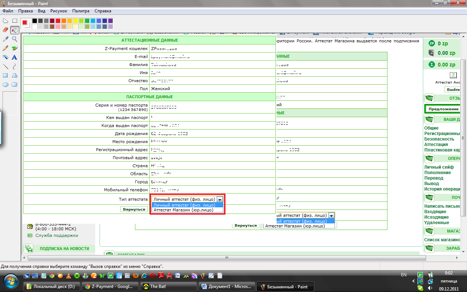The width and height of the screenshot is (467, 292).
Task: Open the Файл menu
Action: click(8, 11)
